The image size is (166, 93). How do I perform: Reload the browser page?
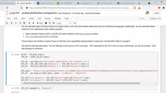click(7, 8)
